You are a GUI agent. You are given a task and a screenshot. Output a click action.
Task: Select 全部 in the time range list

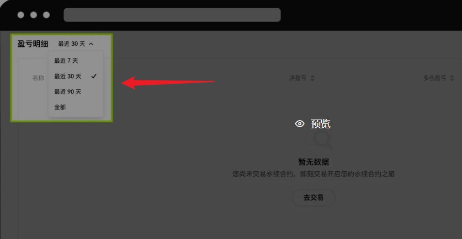tap(60, 107)
